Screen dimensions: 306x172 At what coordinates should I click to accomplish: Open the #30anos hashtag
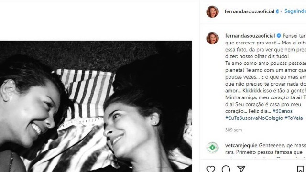point(283,111)
